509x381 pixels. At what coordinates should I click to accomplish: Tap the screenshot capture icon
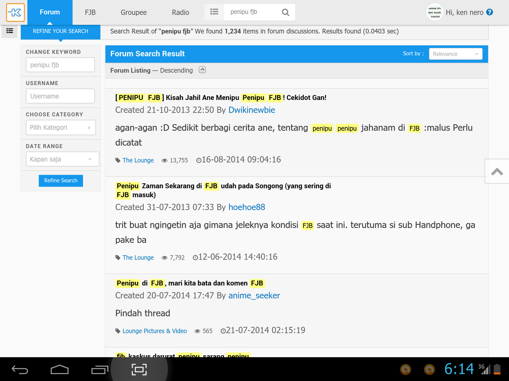139,369
